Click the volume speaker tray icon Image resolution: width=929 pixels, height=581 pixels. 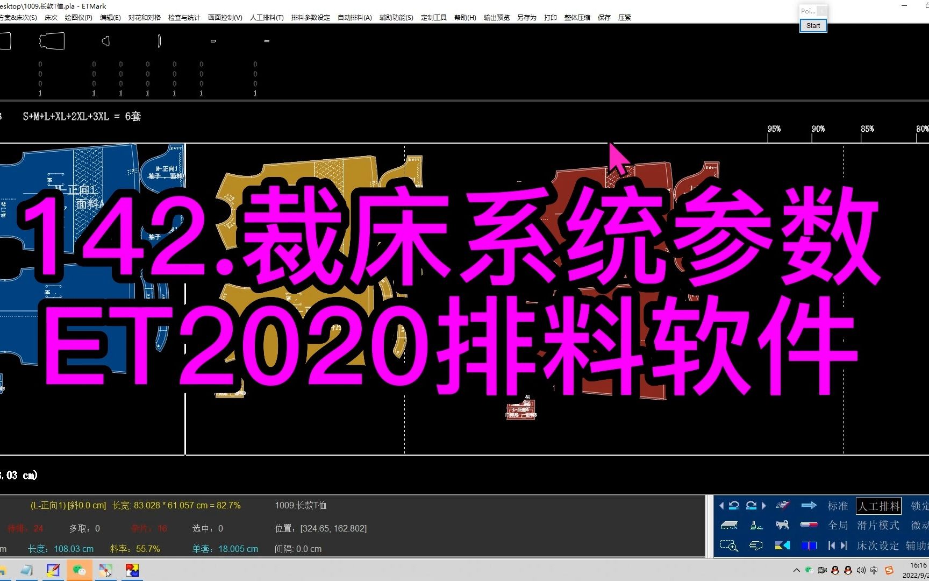pyautogui.click(x=861, y=570)
